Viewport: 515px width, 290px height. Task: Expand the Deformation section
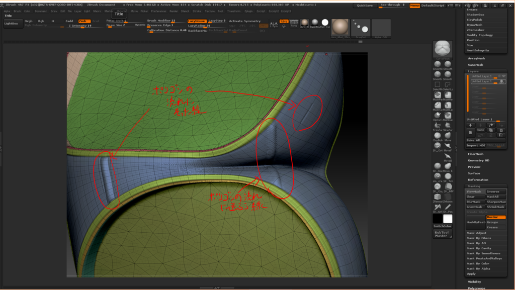tap(478, 180)
